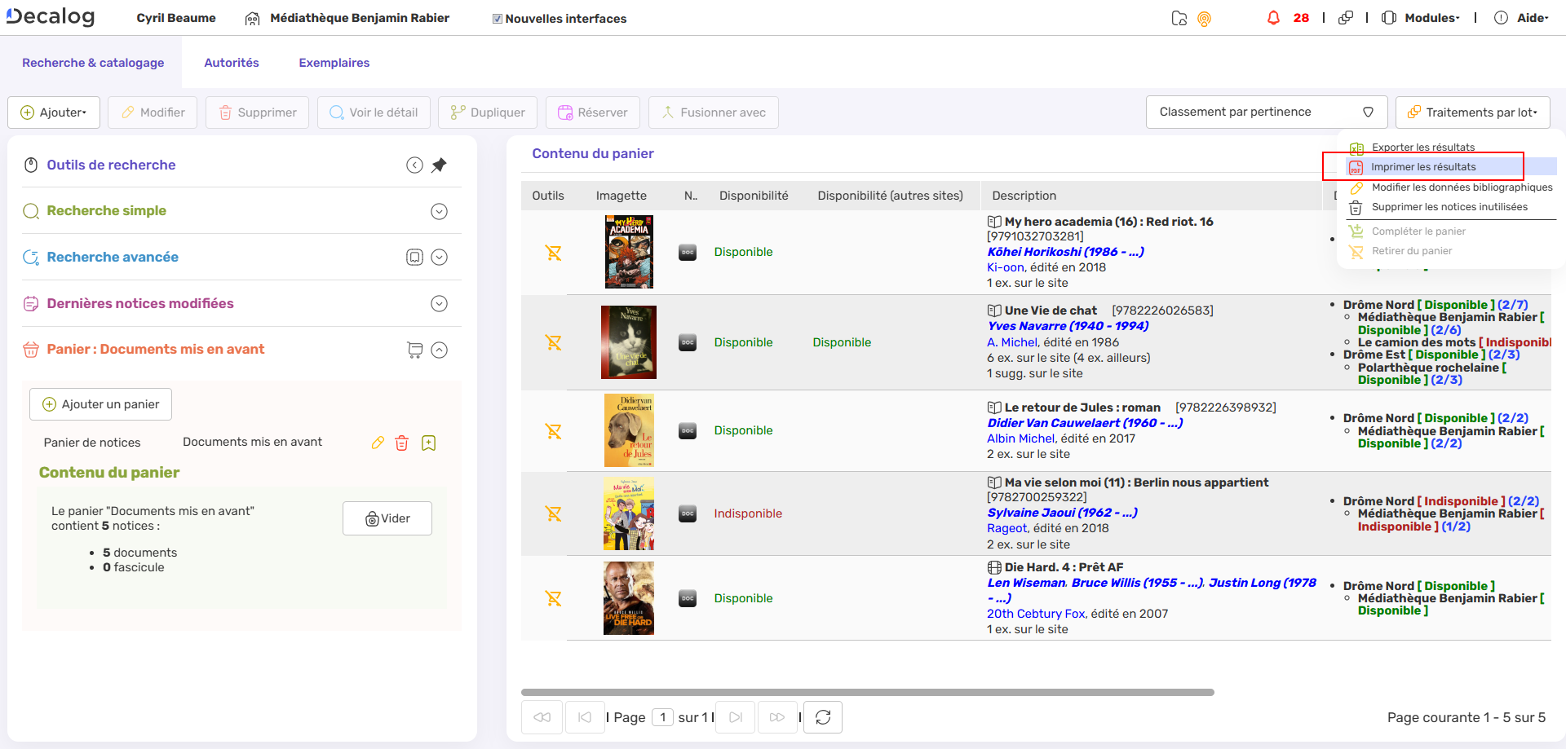
Task: Open the 'Yves Navarre (1940 – 1994)' author link
Action: (1067, 325)
